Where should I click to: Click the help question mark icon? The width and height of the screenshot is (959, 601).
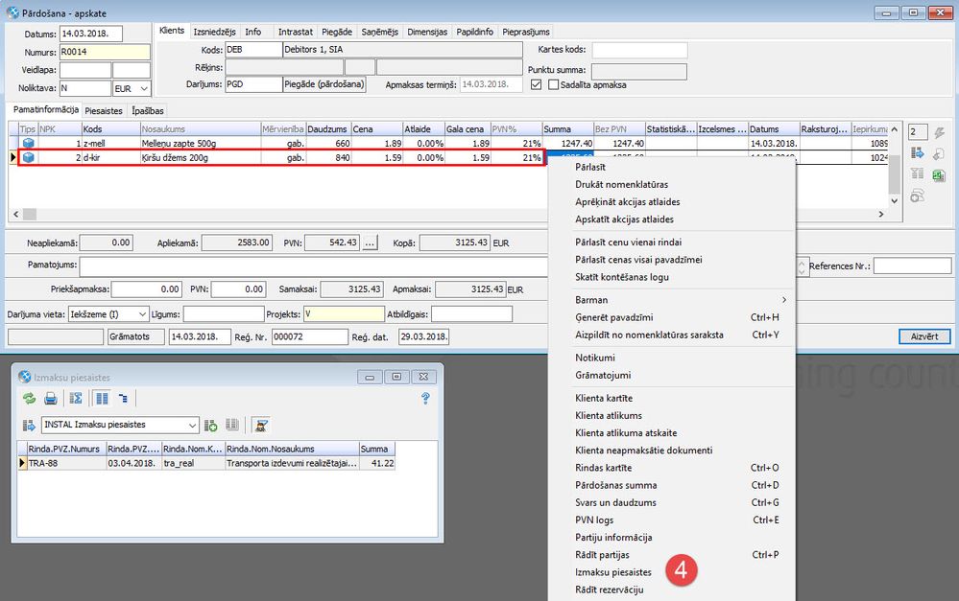click(x=425, y=398)
